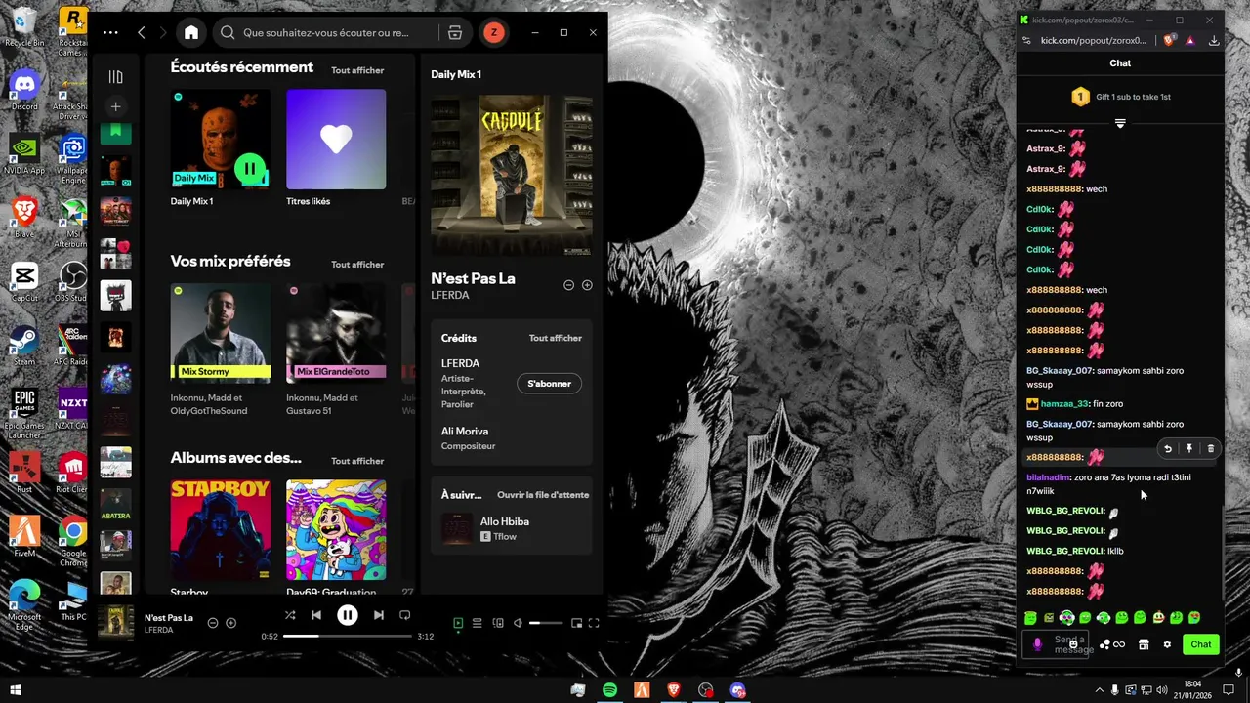Collapse the Kick chat header arrow
This screenshot has width=1250, height=703.
pos(1120,123)
